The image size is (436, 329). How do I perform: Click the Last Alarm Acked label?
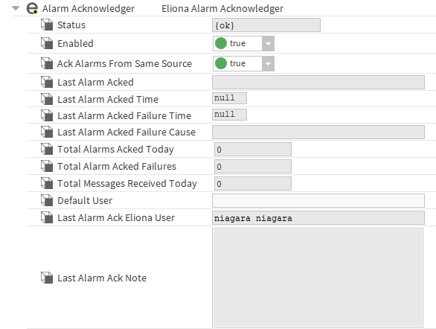pos(95,82)
